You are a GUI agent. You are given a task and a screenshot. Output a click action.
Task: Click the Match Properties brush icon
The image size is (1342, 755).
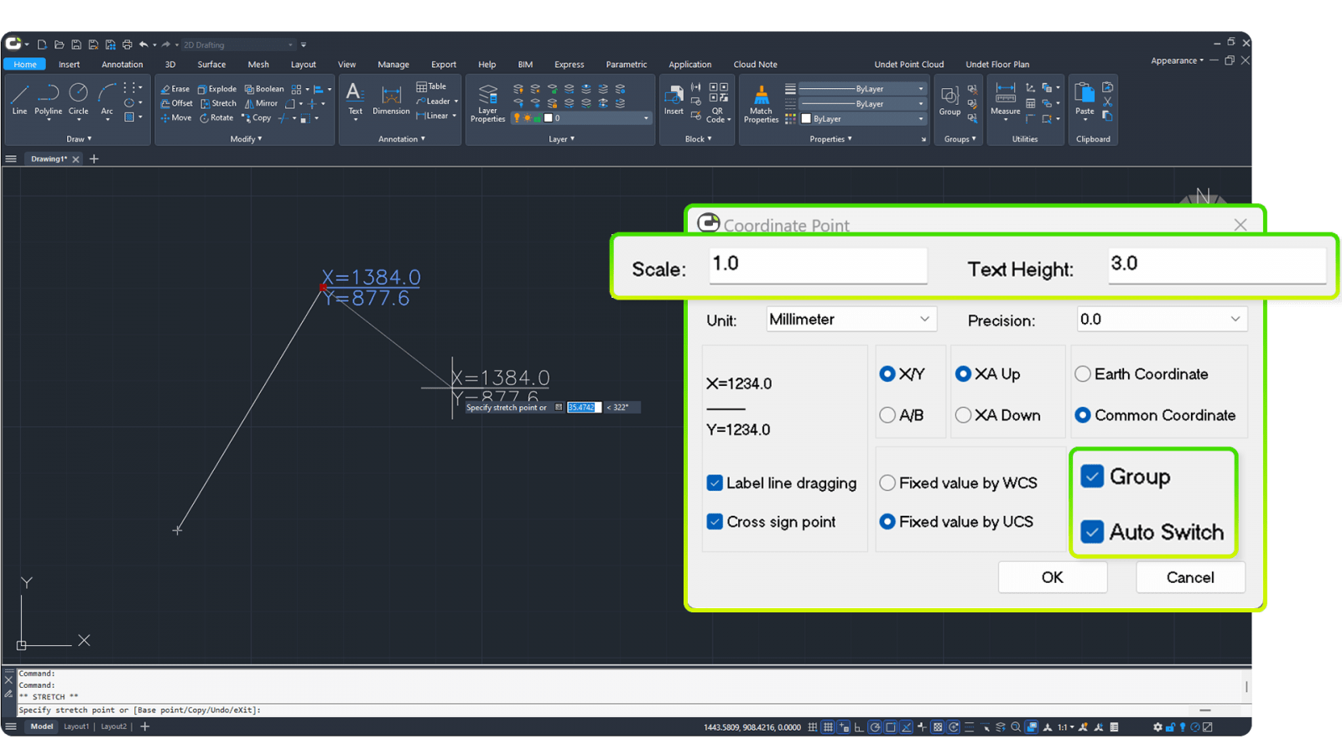coord(761,95)
